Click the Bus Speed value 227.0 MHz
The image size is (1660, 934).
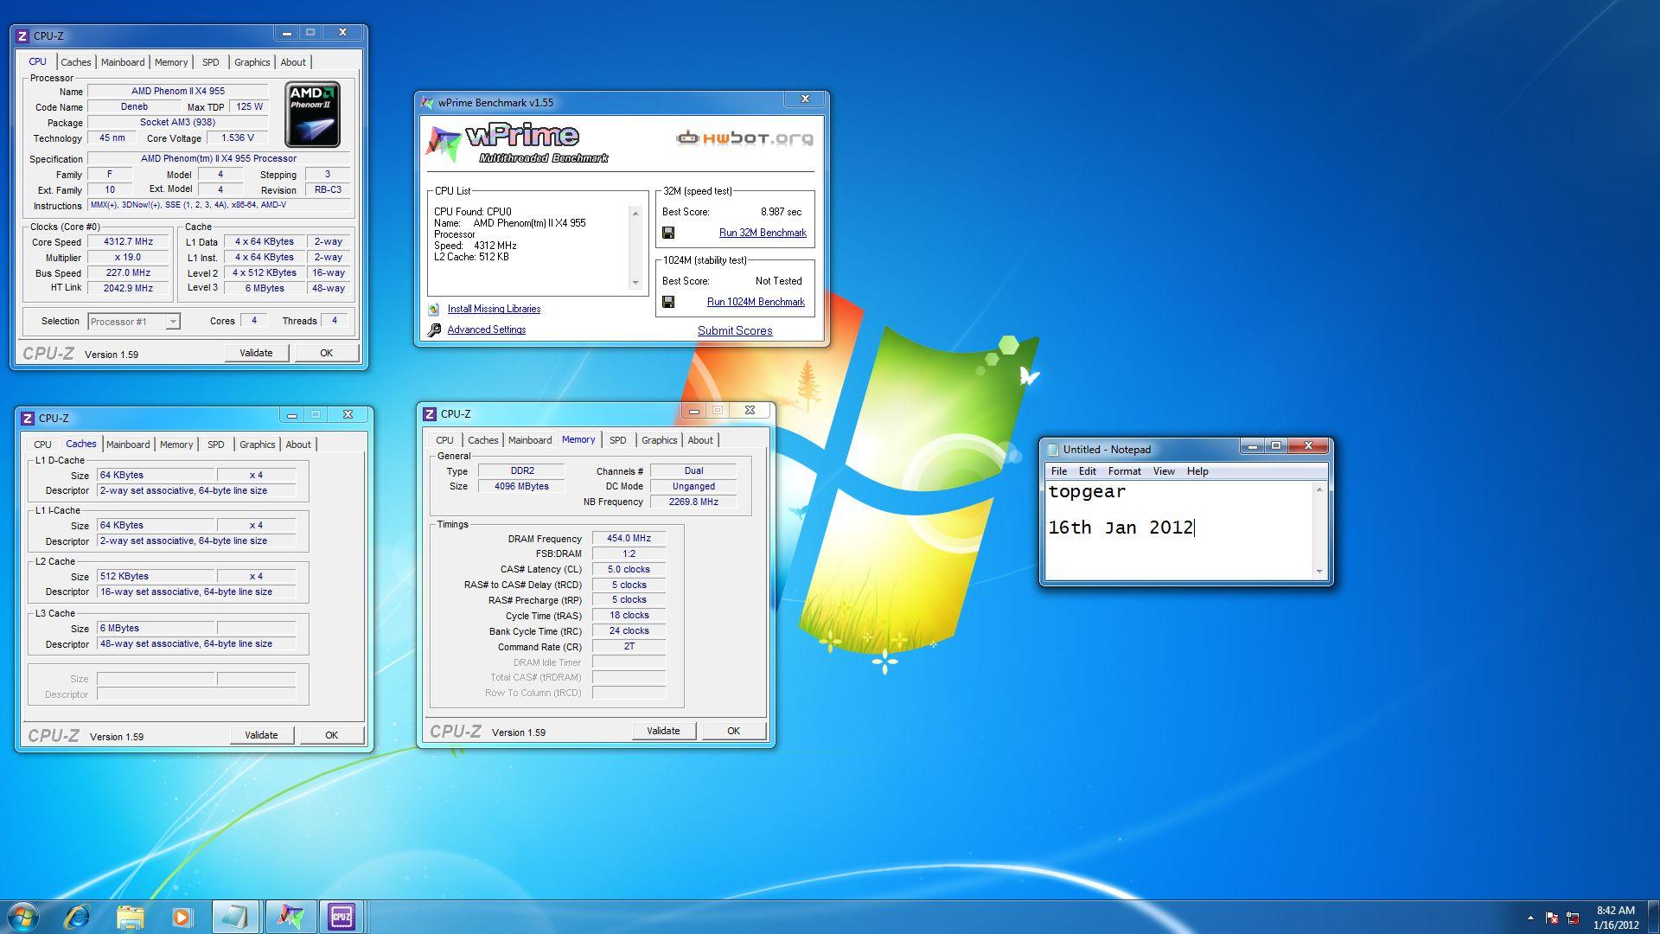coord(128,273)
